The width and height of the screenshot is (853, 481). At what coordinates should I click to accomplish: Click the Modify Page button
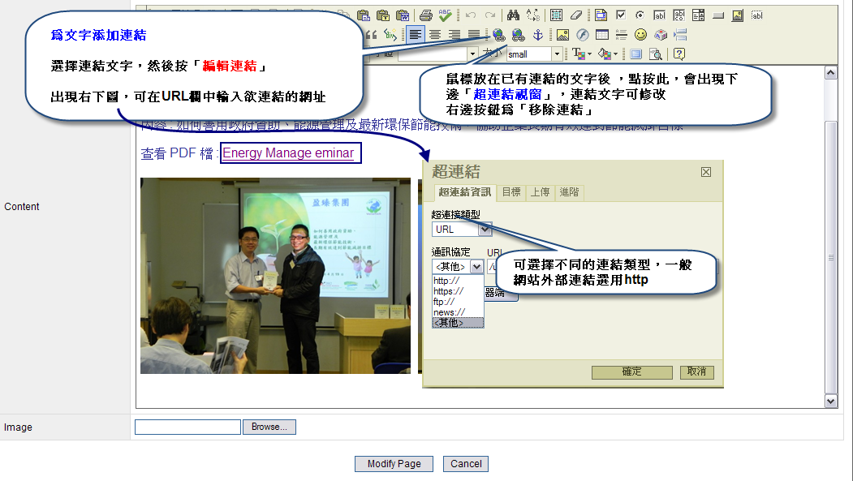(394, 464)
